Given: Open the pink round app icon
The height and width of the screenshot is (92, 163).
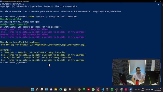Looking at the screenshot, I should click(x=126, y=89).
